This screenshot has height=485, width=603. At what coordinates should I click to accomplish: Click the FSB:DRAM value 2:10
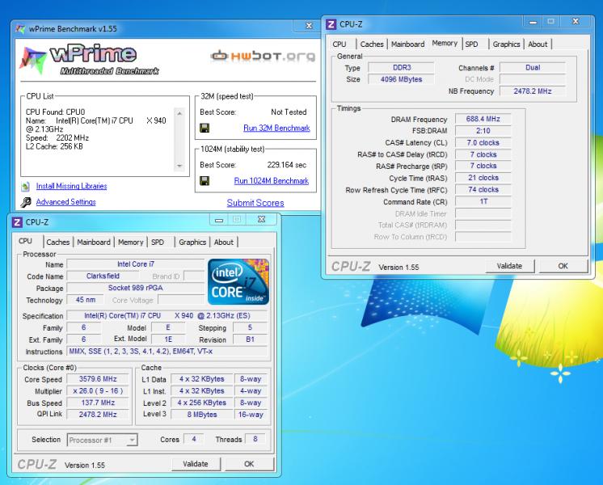click(483, 131)
